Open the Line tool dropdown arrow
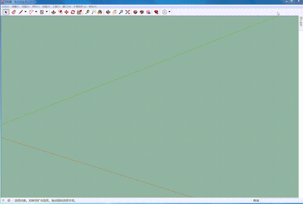Viewport: 303px width, 204px height. click(x=26, y=12)
